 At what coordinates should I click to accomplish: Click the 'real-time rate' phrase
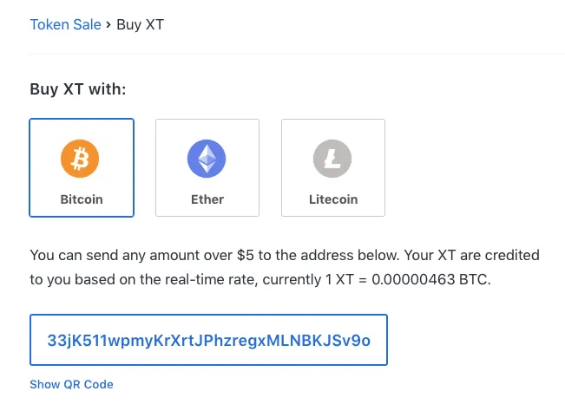[211, 279]
